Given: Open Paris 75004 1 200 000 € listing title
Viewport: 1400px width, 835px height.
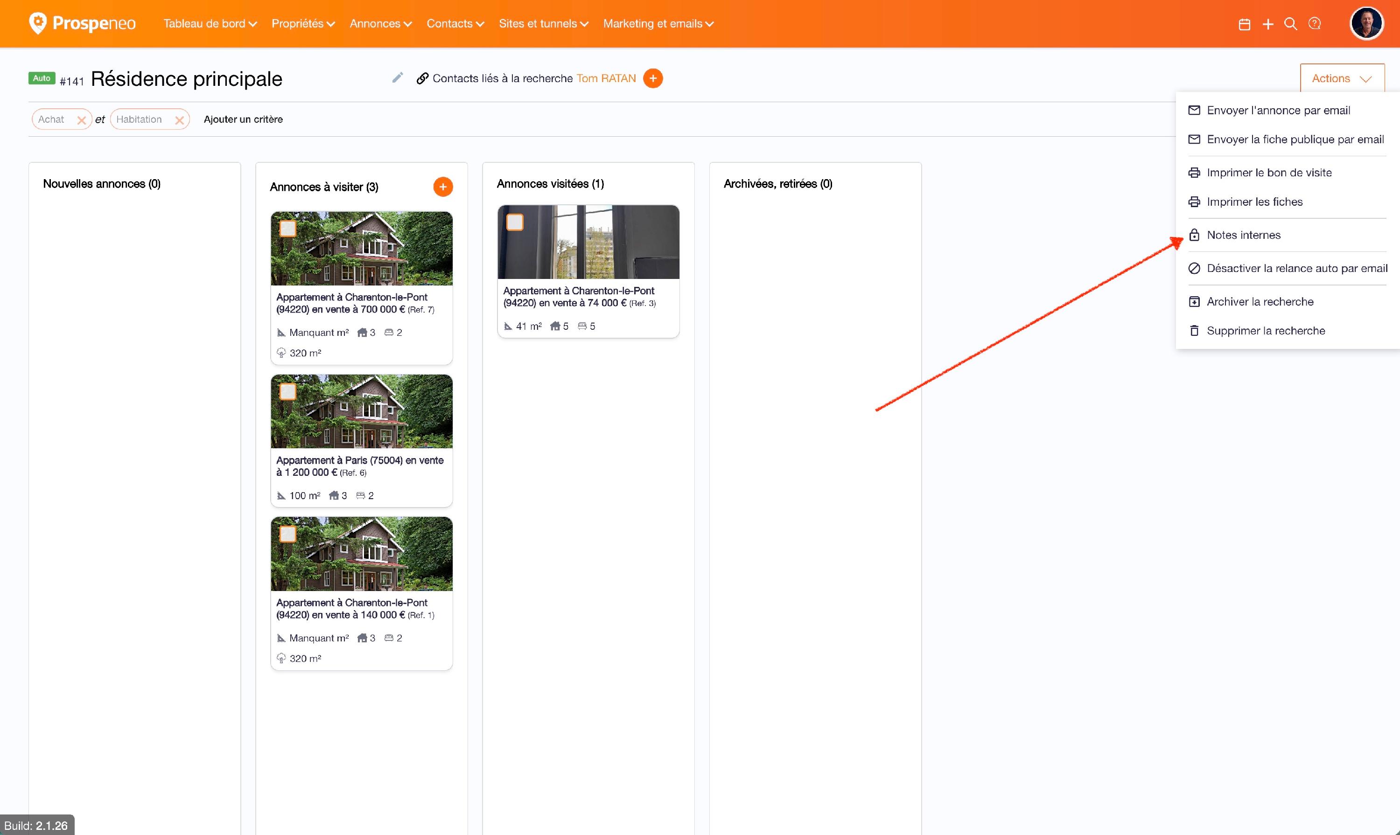Looking at the screenshot, I should click(360, 466).
